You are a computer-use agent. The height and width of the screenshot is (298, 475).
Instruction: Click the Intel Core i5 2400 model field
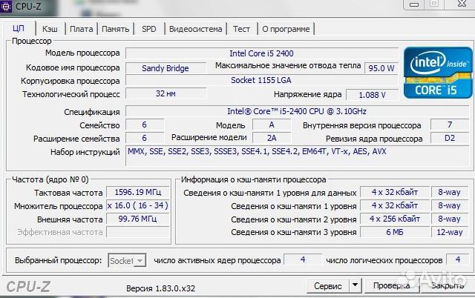262,53
